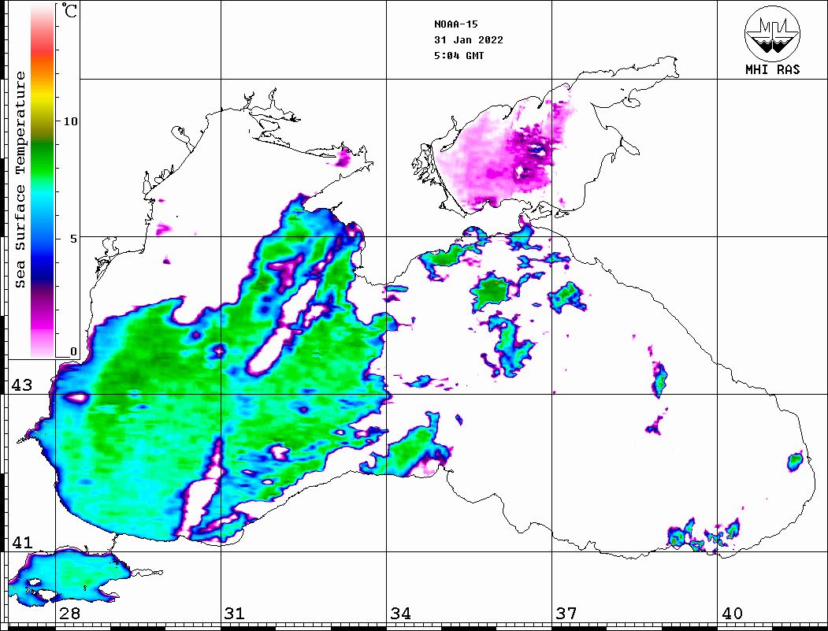828x631 pixels.
Task: Click the MHI RAS logo emblem
Action: 772,33
